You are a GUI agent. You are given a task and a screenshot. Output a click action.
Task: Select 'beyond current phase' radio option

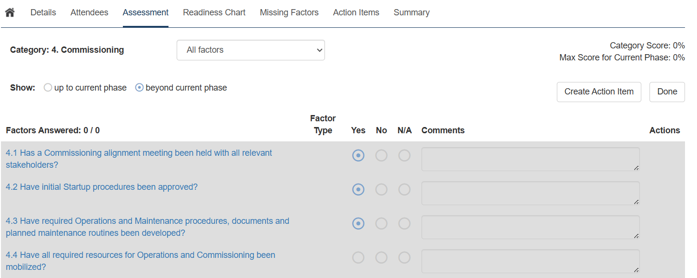click(140, 88)
